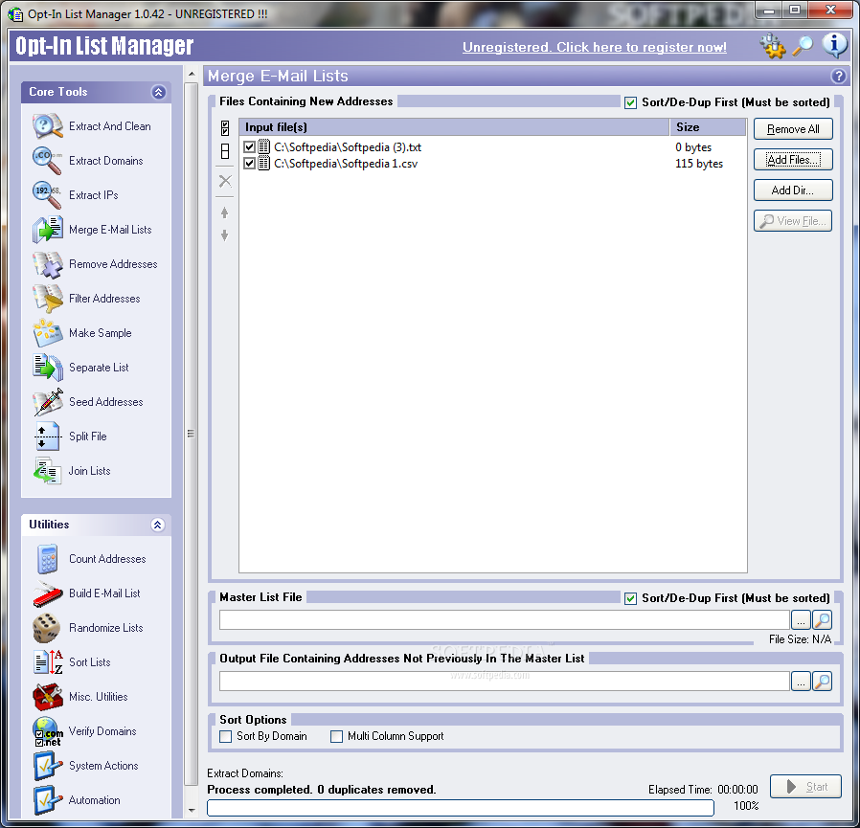Open the Automation icon
Screen dimensions: 860x828
tap(48, 800)
